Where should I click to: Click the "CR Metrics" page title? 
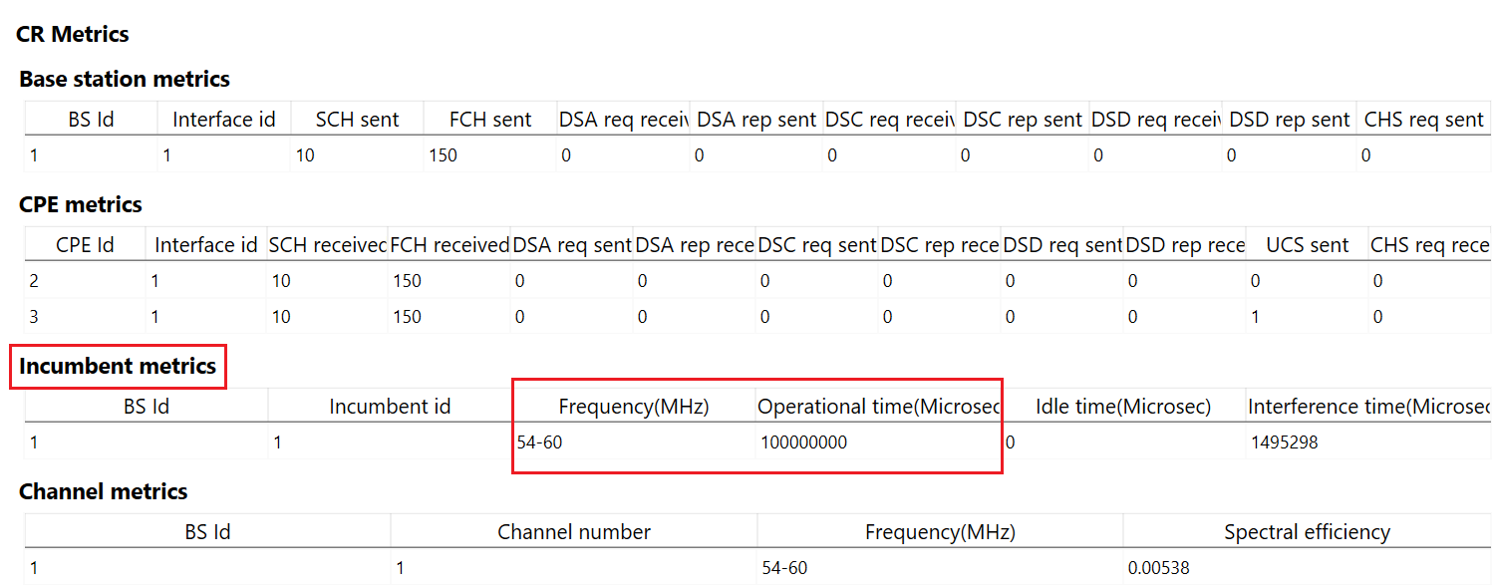coord(73,35)
